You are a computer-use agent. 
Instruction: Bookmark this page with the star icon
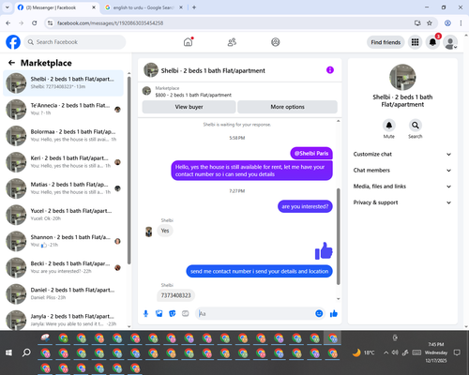click(430, 23)
